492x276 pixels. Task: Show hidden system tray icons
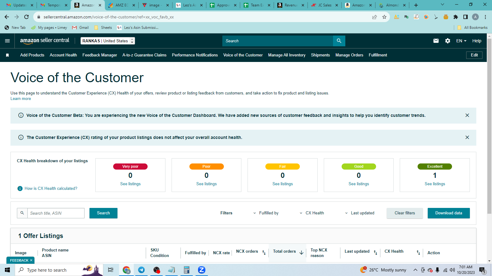pyautogui.click(x=415, y=270)
